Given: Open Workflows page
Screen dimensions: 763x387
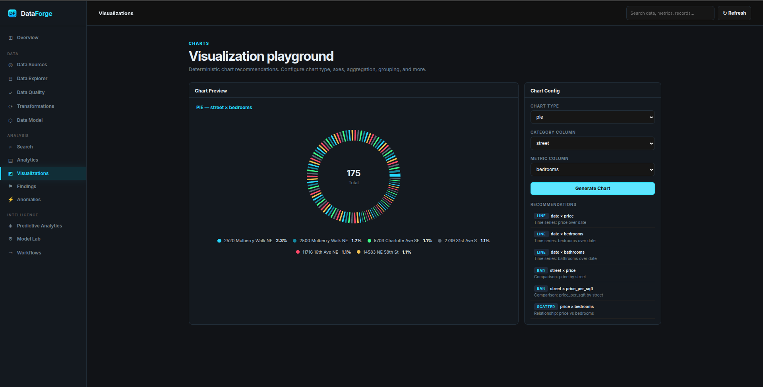Looking at the screenshot, I should pyautogui.click(x=43, y=253).
